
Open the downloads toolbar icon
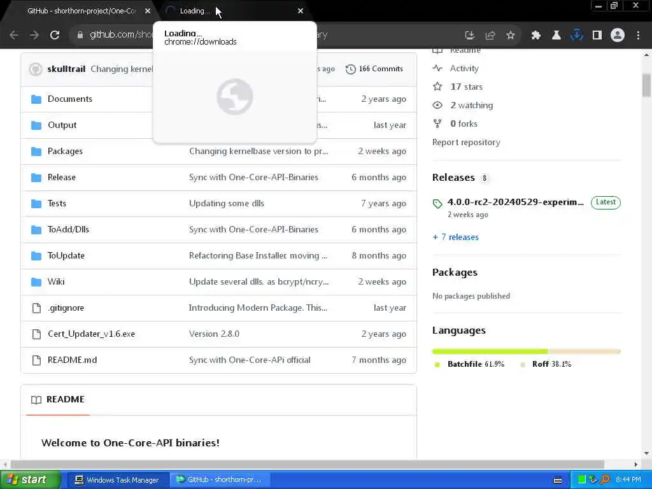(x=576, y=36)
